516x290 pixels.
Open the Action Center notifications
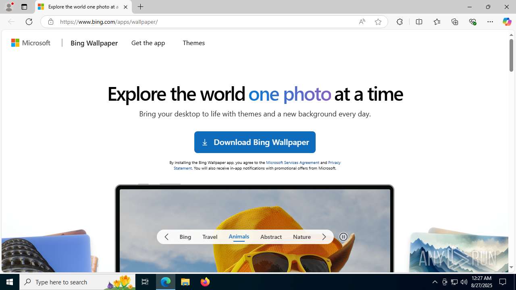(x=503, y=282)
